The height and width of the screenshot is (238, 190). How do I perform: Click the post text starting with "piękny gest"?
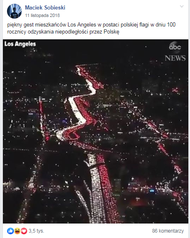91,28
